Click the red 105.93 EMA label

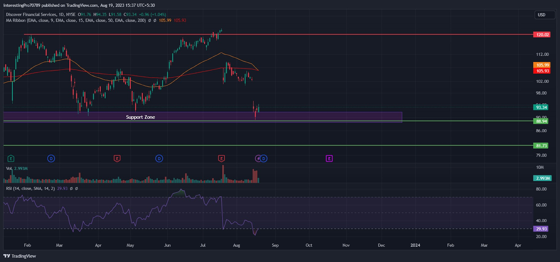pyautogui.click(x=541, y=71)
